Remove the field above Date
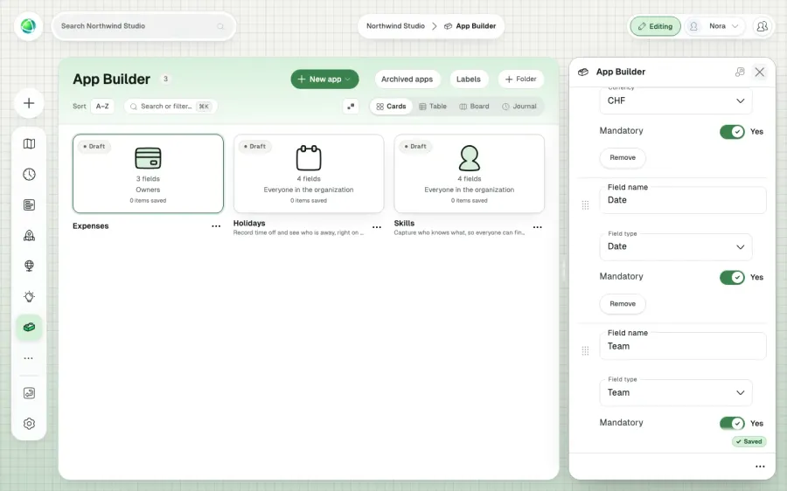Viewport: 787px width, 491px height. [x=623, y=158]
